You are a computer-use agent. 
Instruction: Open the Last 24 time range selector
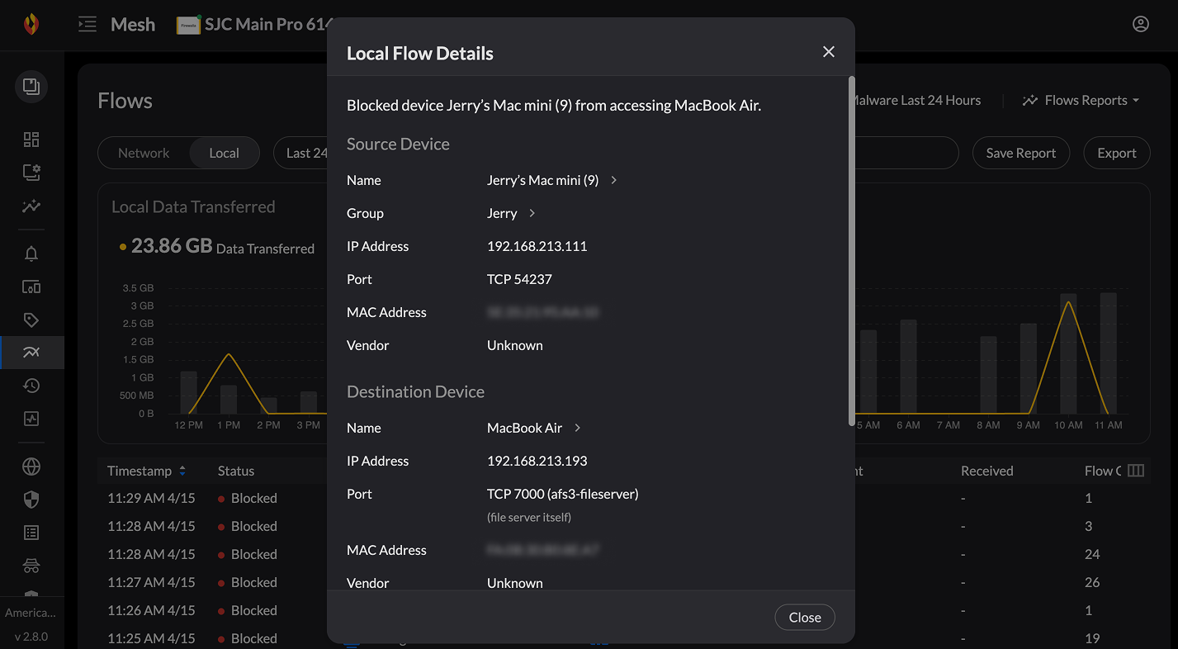[300, 153]
